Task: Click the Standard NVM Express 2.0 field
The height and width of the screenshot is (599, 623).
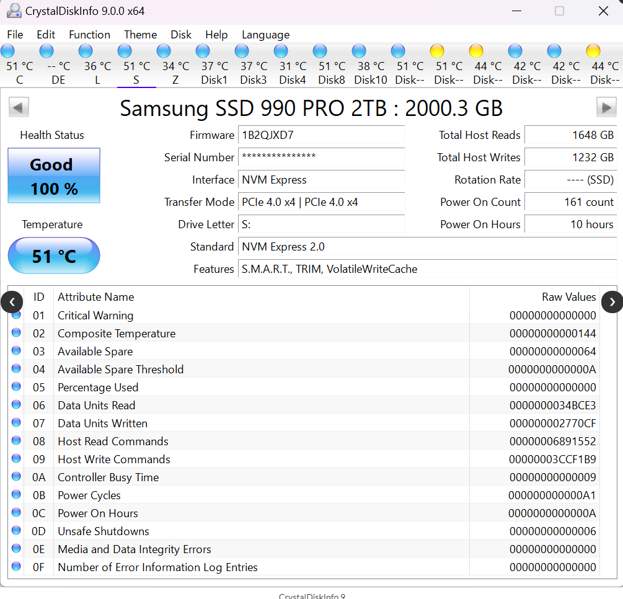Action: click(428, 246)
